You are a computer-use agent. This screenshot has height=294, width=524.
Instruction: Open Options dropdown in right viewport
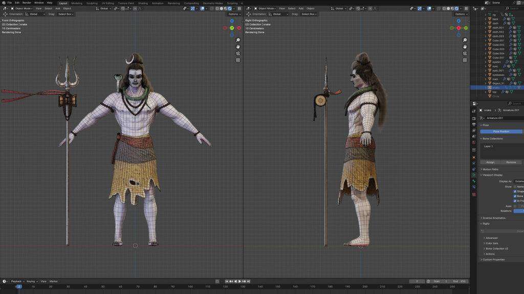461,14
